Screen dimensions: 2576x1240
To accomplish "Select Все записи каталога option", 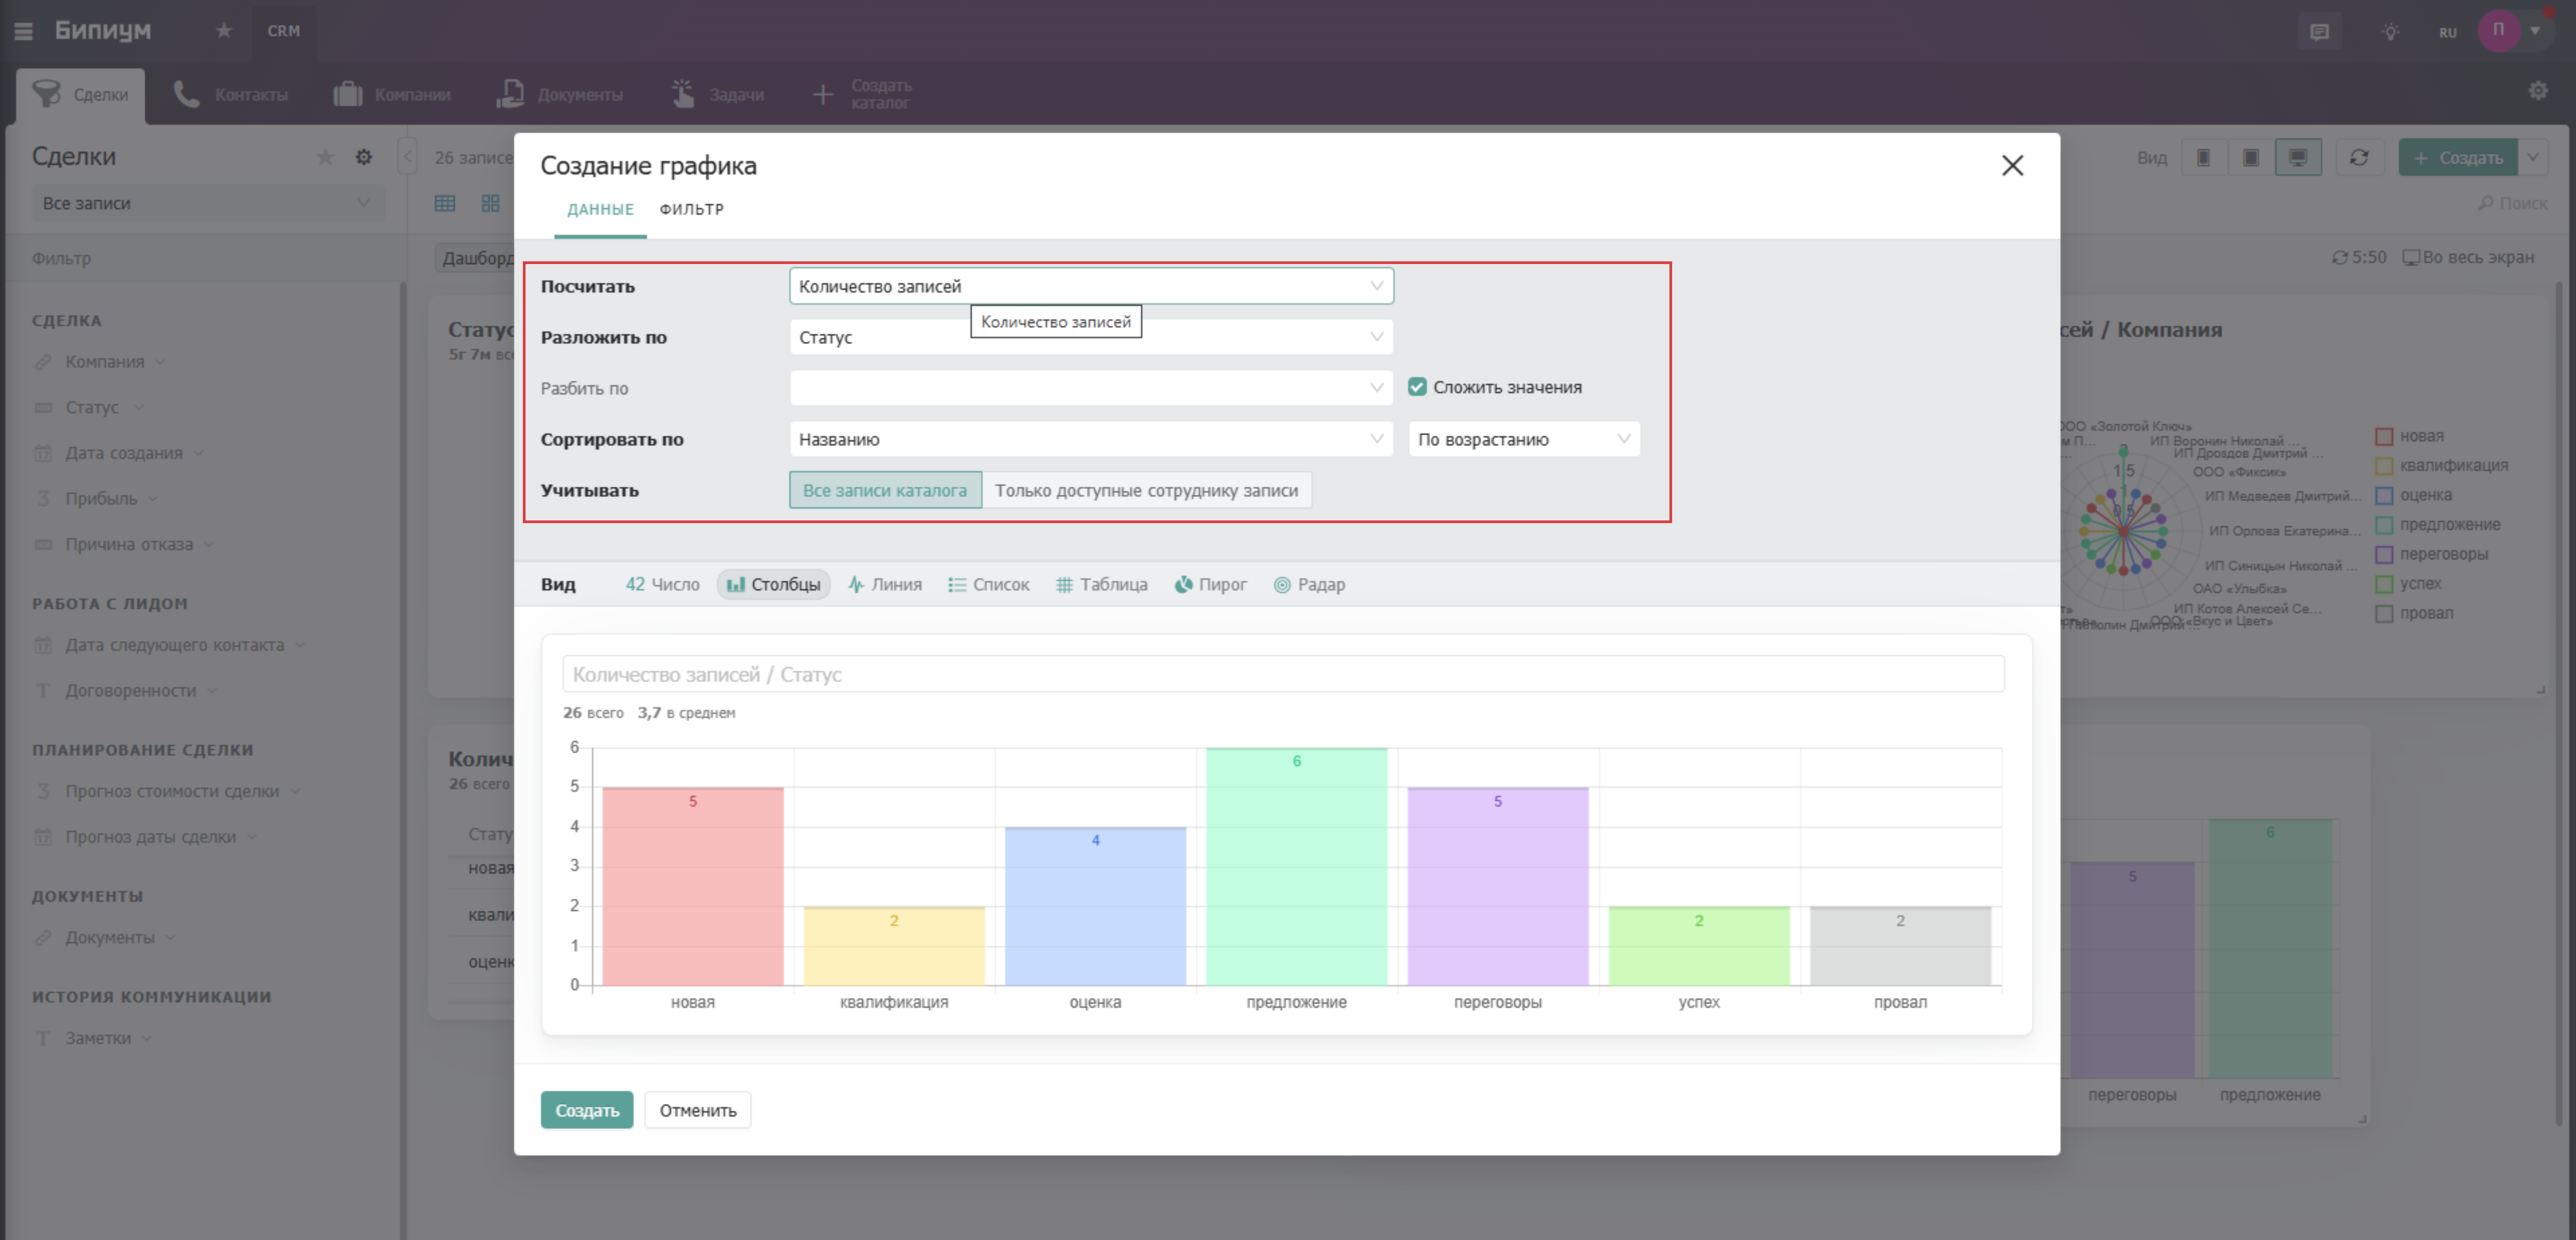I will pyautogui.click(x=885, y=491).
